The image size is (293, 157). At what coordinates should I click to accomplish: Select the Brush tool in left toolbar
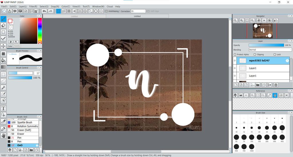pyautogui.click(x=3, y=19)
